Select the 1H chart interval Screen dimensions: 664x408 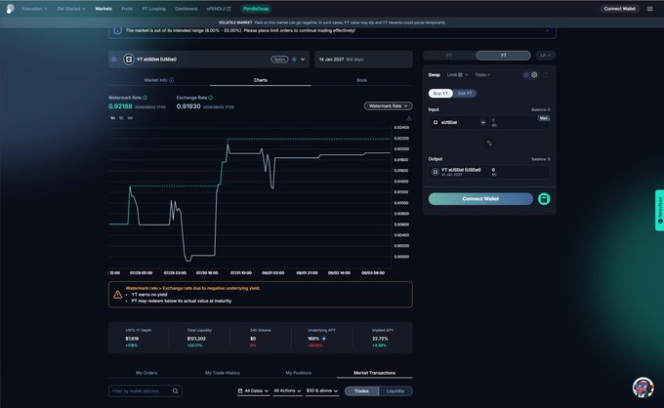(x=112, y=118)
